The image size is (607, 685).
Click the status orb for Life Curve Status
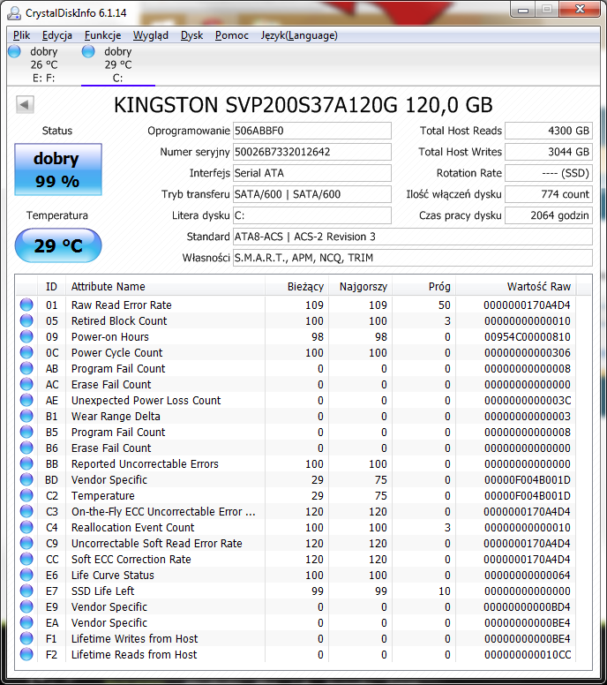click(x=26, y=575)
